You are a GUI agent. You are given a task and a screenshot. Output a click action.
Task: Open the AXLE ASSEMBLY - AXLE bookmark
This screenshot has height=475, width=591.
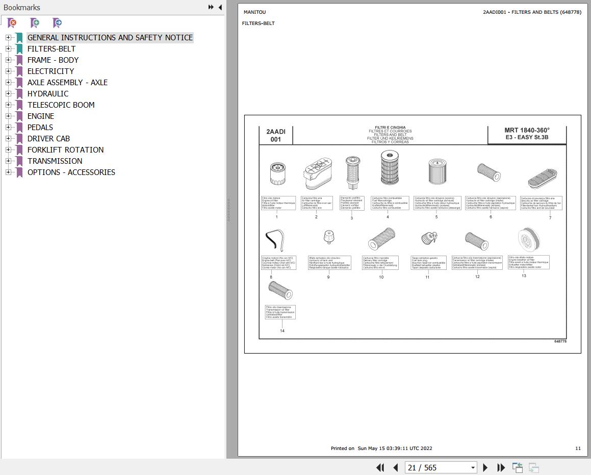click(67, 83)
